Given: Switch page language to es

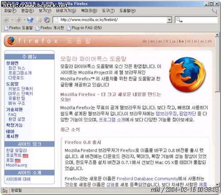Looking at the screenshot, I should [160, 41].
